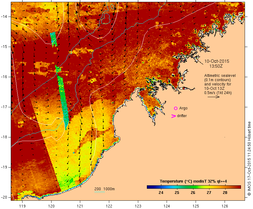Screen dimensions: 253x209
Task: Click the velocity scale arrow in legend
Action: 214,97
